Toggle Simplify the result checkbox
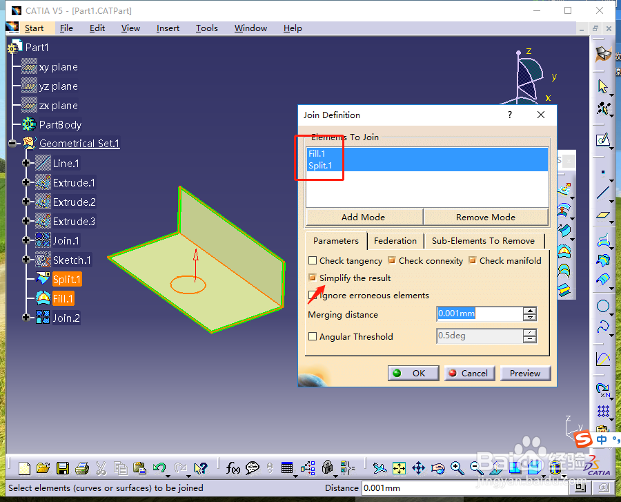 coord(313,278)
